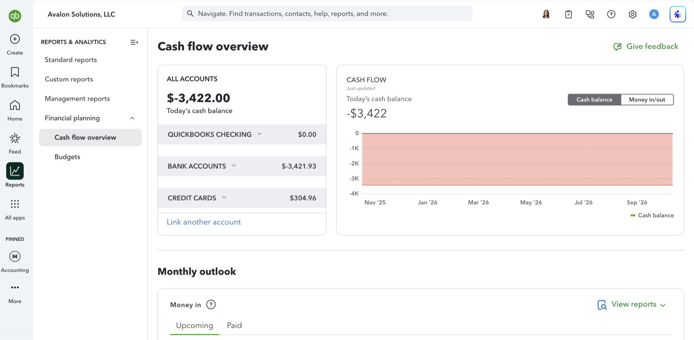Click the Cash flow overview page title
Viewport: 694px width, 340px height.
213,47
